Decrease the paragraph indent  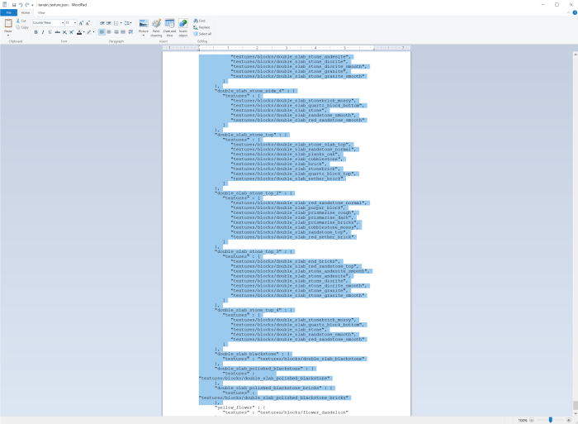point(102,23)
